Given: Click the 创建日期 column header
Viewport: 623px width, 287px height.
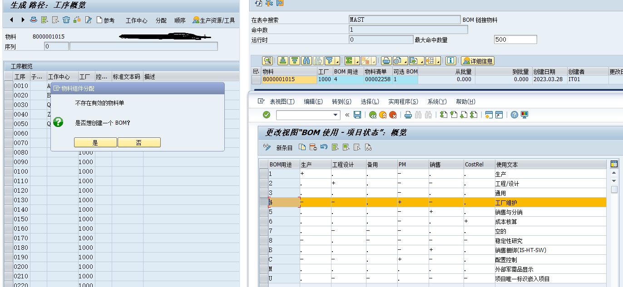Looking at the screenshot, I should [549, 72].
